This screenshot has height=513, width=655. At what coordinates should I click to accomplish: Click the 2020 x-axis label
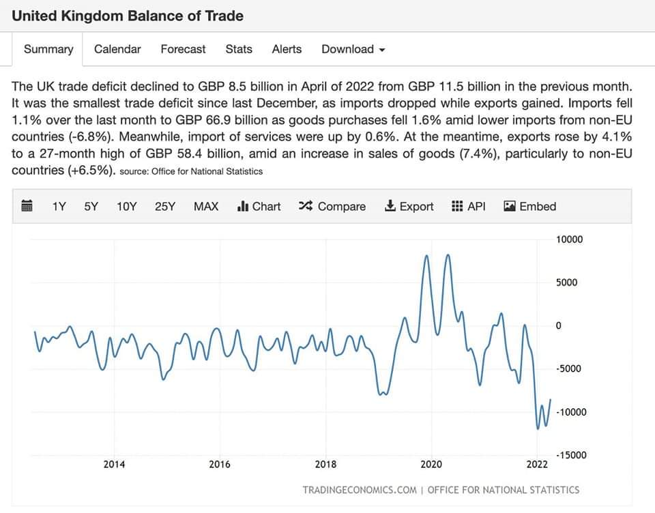(431, 464)
